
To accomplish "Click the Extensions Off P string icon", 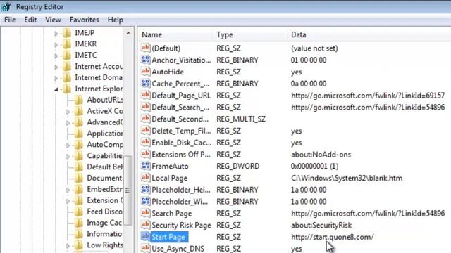I will tap(146, 154).
